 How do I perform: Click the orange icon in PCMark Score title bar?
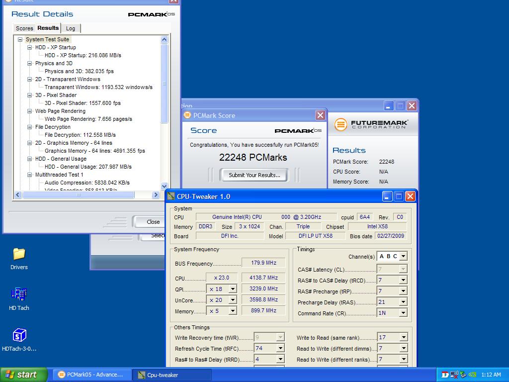[187, 115]
